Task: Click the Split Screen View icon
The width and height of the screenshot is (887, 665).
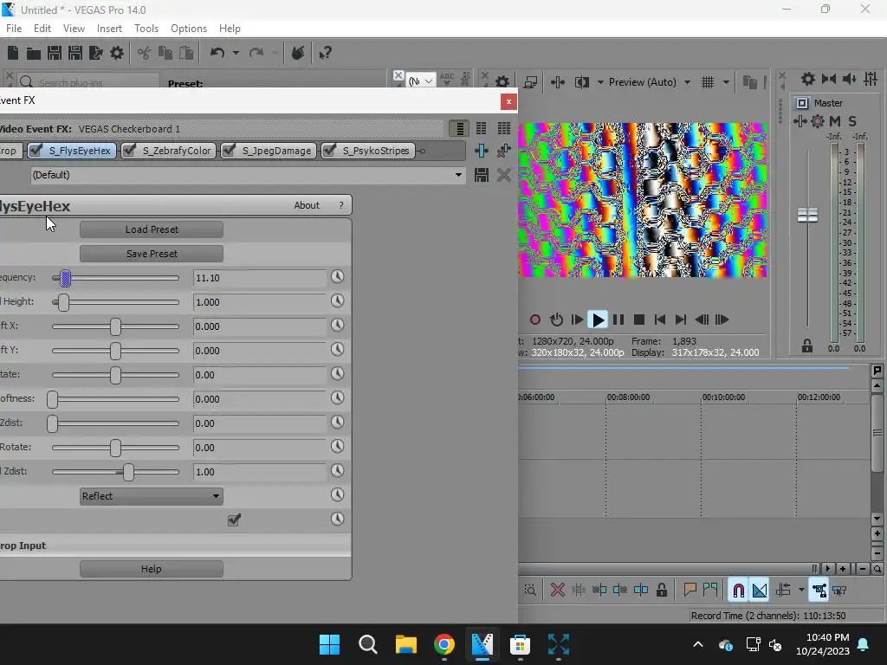Action: (x=581, y=82)
